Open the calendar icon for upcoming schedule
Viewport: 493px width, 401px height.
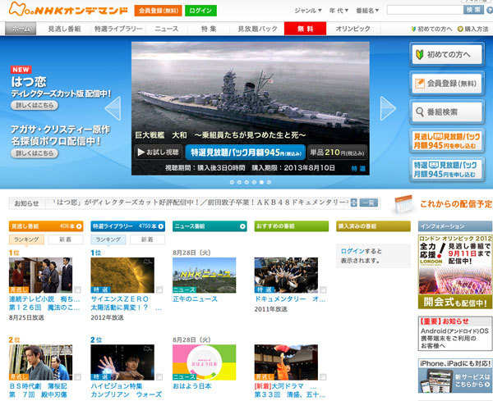[x=403, y=203]
